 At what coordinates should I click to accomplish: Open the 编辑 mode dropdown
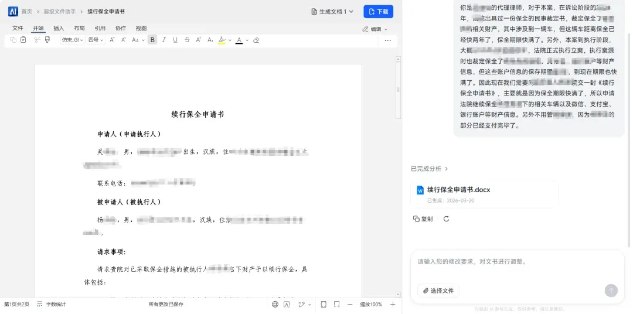pos(375,29)
